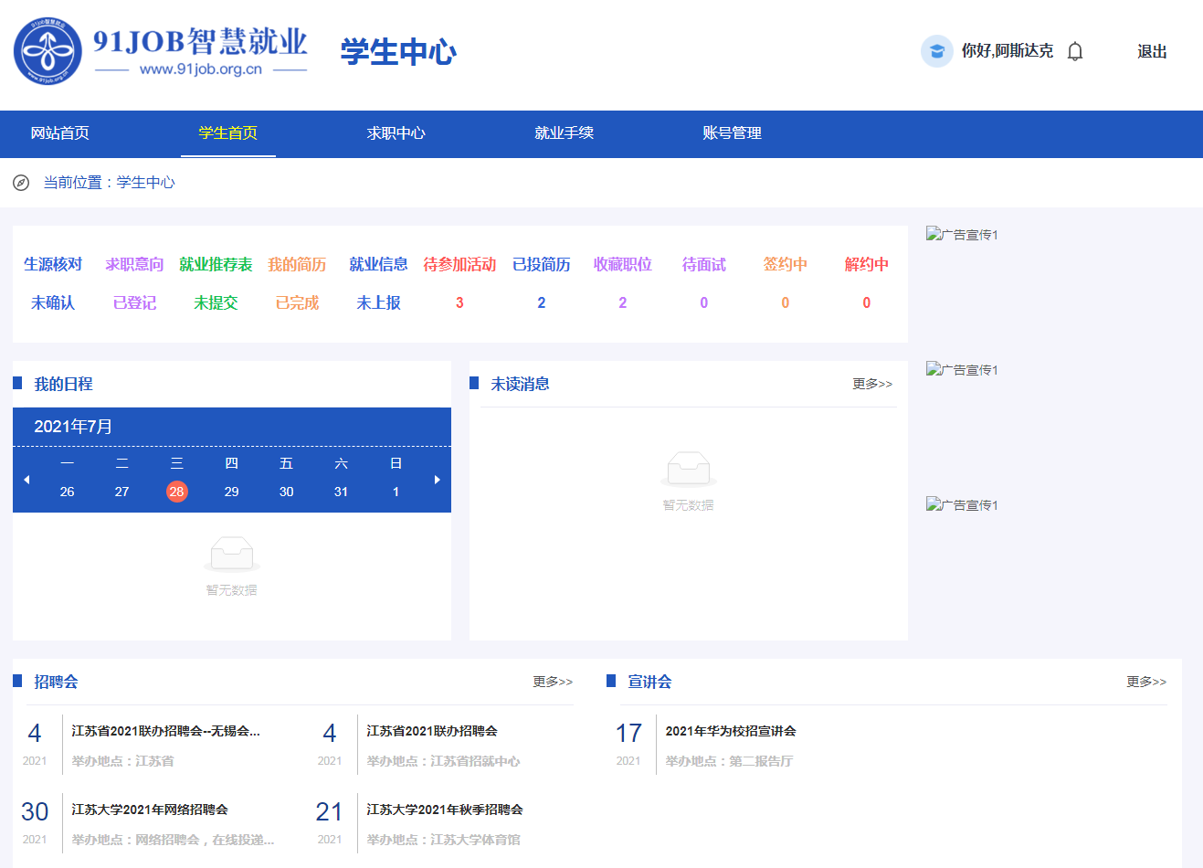Select date 26 in calendar
Screen dimensions: 1203x868
[68, 492]
